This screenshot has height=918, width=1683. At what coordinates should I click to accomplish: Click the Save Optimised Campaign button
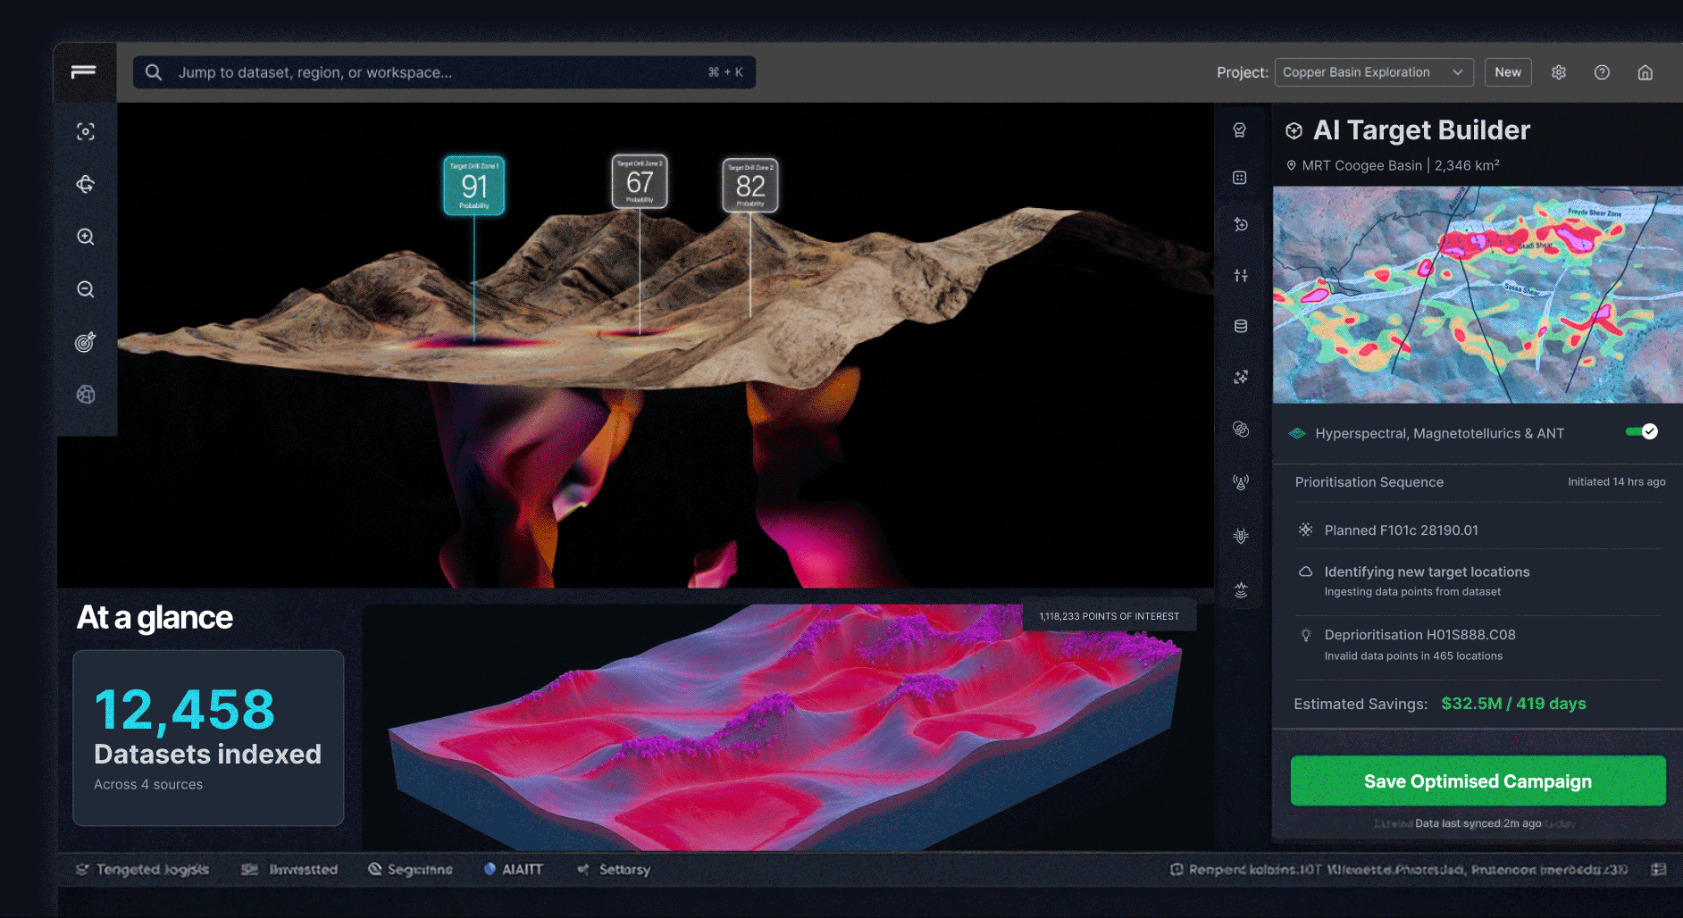point(1478,781)
